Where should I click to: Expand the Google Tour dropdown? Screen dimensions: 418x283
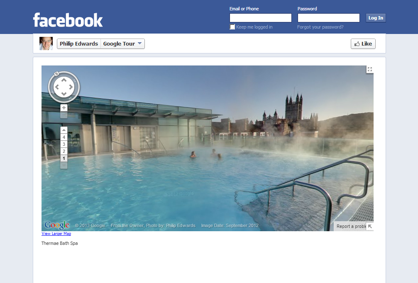coord(122,44)
